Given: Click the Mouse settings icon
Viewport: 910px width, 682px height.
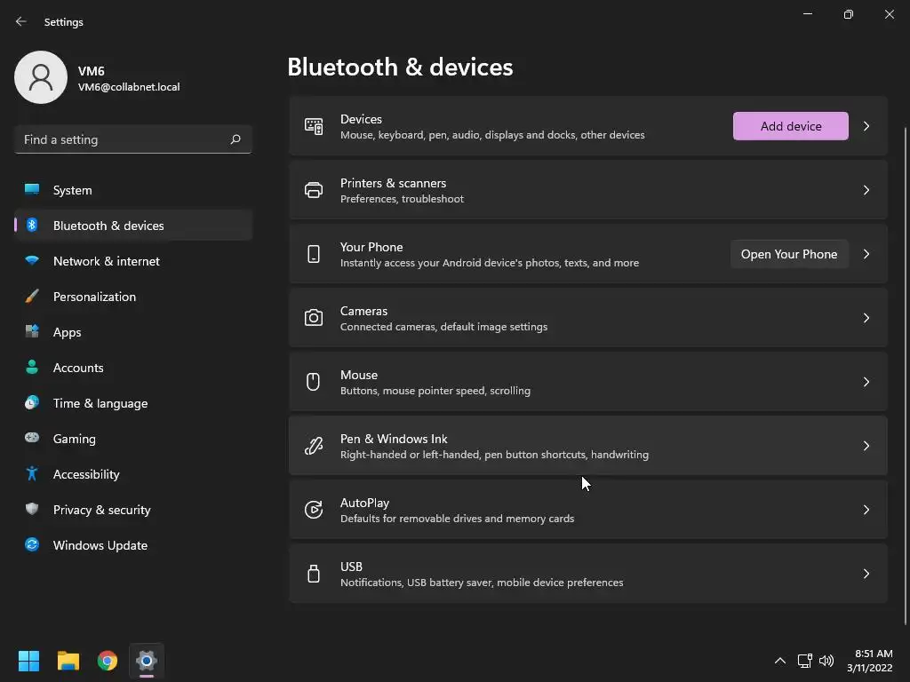Looking at the screenshot, I should point(314,382).
